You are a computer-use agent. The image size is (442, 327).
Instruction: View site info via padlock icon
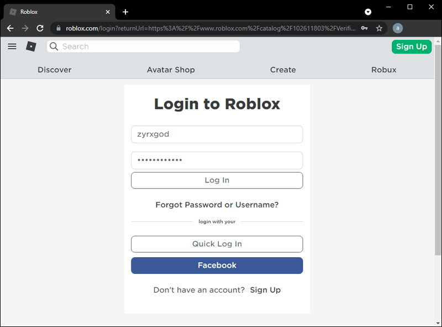click(58, 28)
